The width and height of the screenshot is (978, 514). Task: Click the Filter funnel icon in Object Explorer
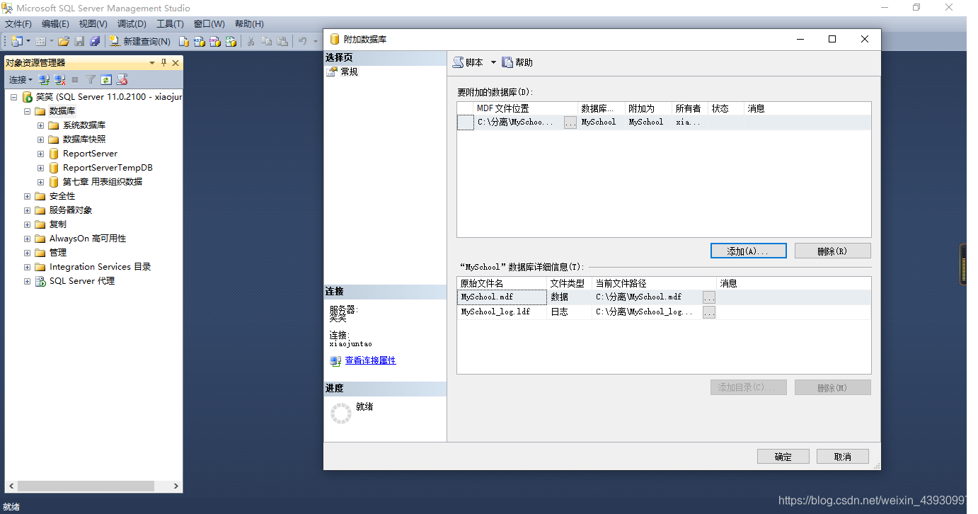(x=91, y=79)
